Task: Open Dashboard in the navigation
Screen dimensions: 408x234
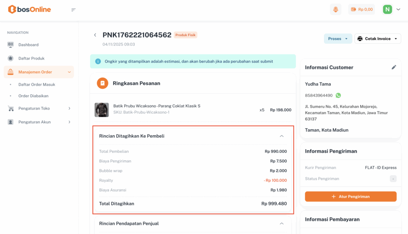Action: pyautogui.click(x=28, y=45)
